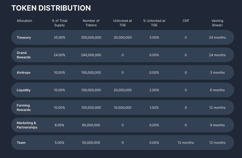The height and width of the screenshot is (158, 242).
Task: Select the Allocation column header
Action: tap(24, 21)
